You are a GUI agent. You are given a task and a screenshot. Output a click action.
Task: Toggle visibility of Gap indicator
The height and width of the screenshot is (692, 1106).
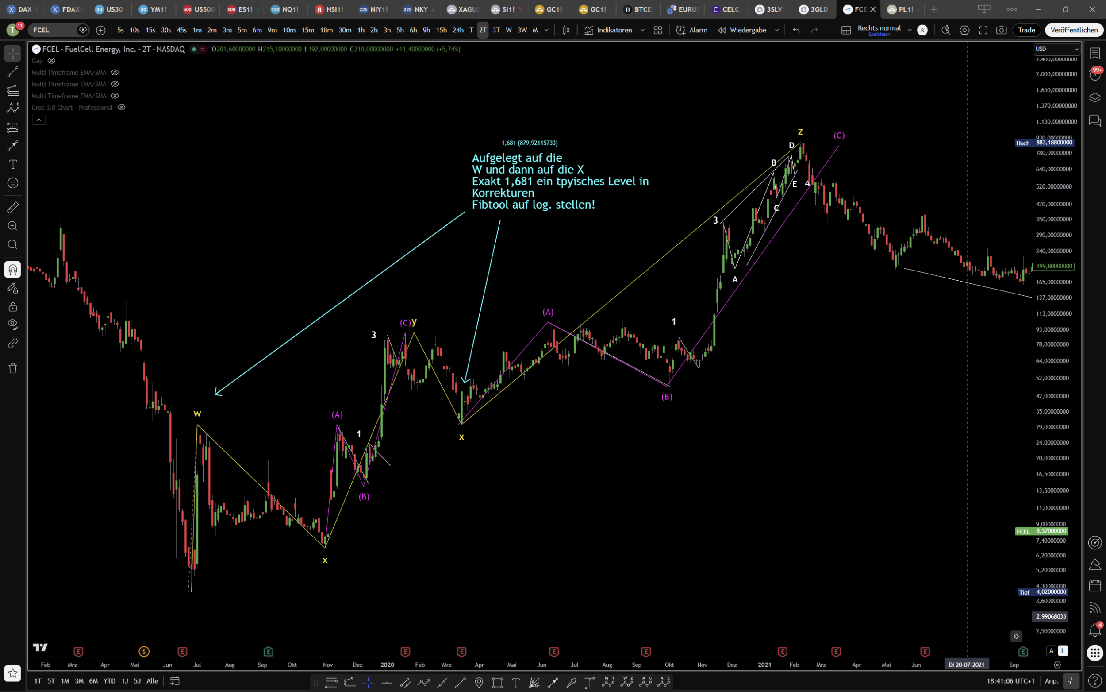[52, 61]
